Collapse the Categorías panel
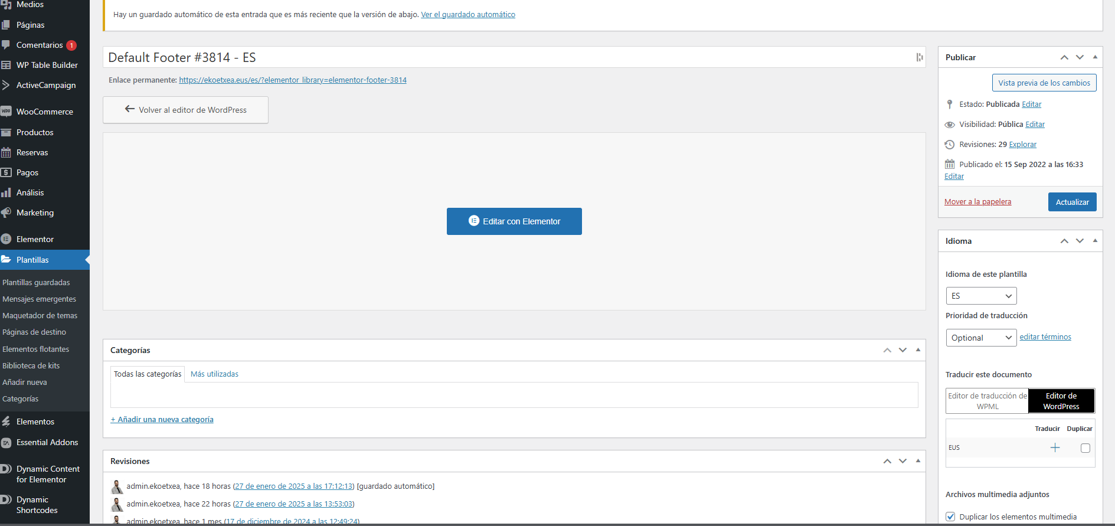 click(918, 350)
